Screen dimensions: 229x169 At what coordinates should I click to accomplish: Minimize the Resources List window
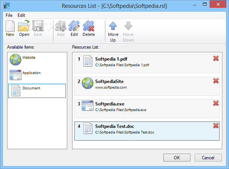(195, 5)
